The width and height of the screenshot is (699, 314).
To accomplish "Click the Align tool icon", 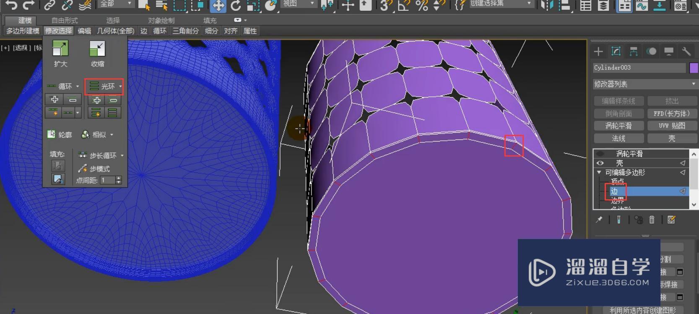I will (565, 5).
